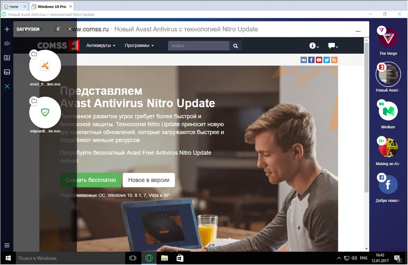
Task: Open the YouTube social icon
Action: pyautogui.click(x=319, y=60)
